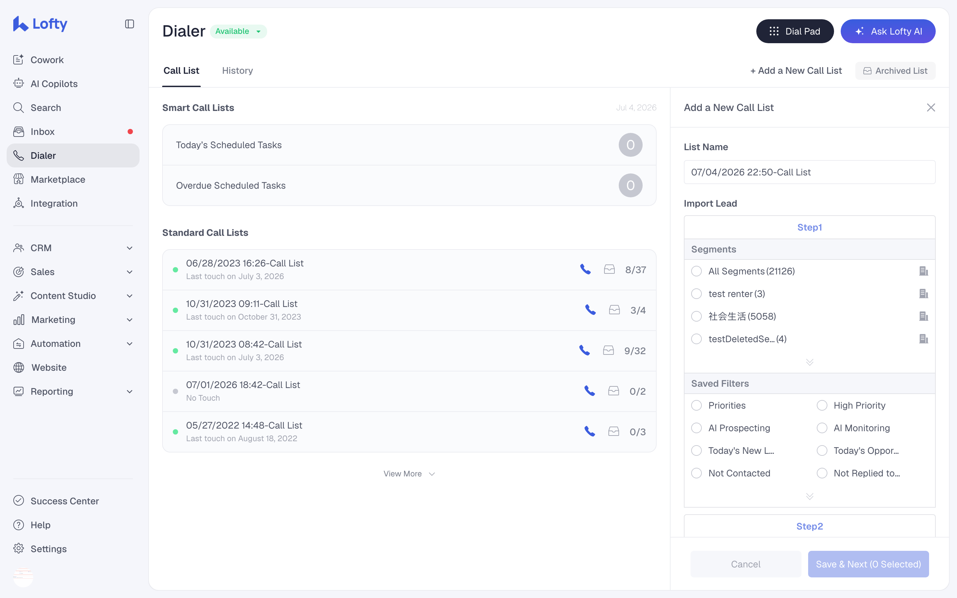Click phone icon for 07/01/2026 18:42 list

(x=589, y=391)
